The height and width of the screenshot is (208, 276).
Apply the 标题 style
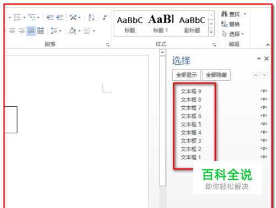(x=130, y=24)
